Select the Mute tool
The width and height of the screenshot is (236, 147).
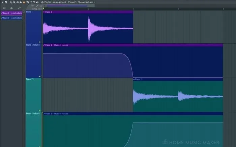click(x=21, y=2)
